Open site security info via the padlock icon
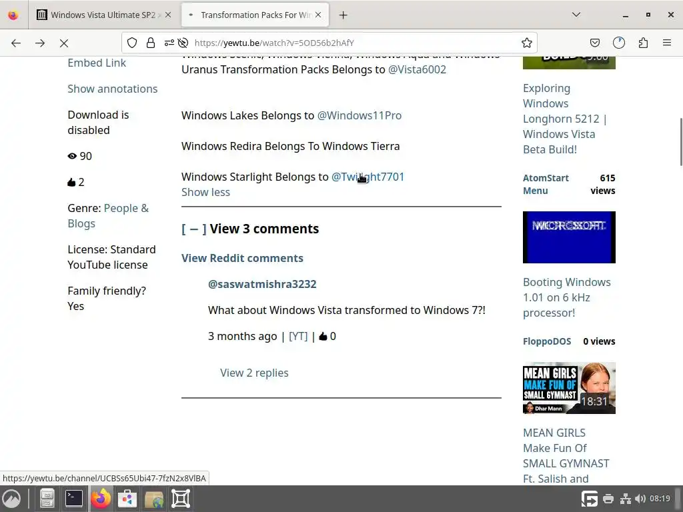The image size is (683, 512). [151, 43]
